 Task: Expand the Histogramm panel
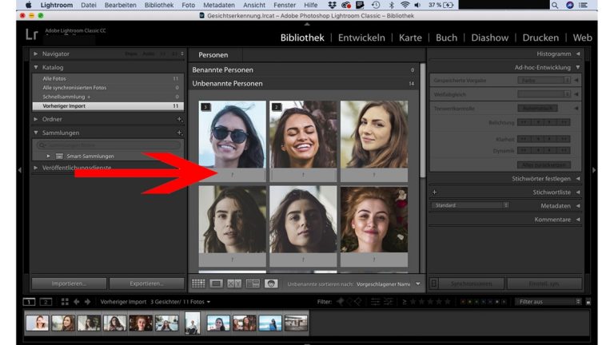pos(577,54)
